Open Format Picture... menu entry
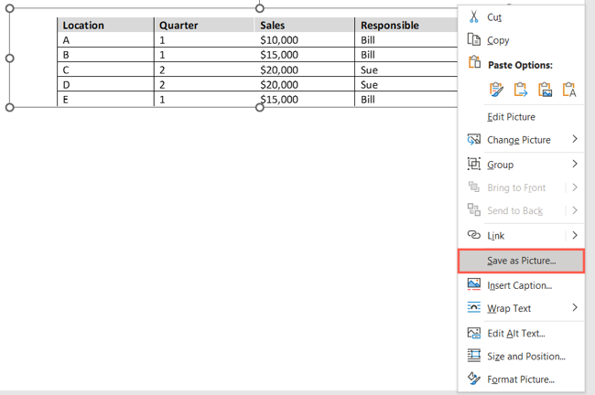This screenshot has height=395, width=595. tap(521, 379)
